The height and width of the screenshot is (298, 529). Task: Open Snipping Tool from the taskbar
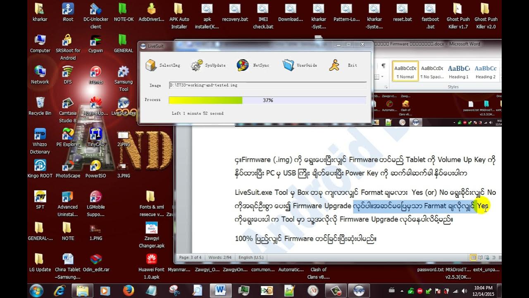click(174, 290)
